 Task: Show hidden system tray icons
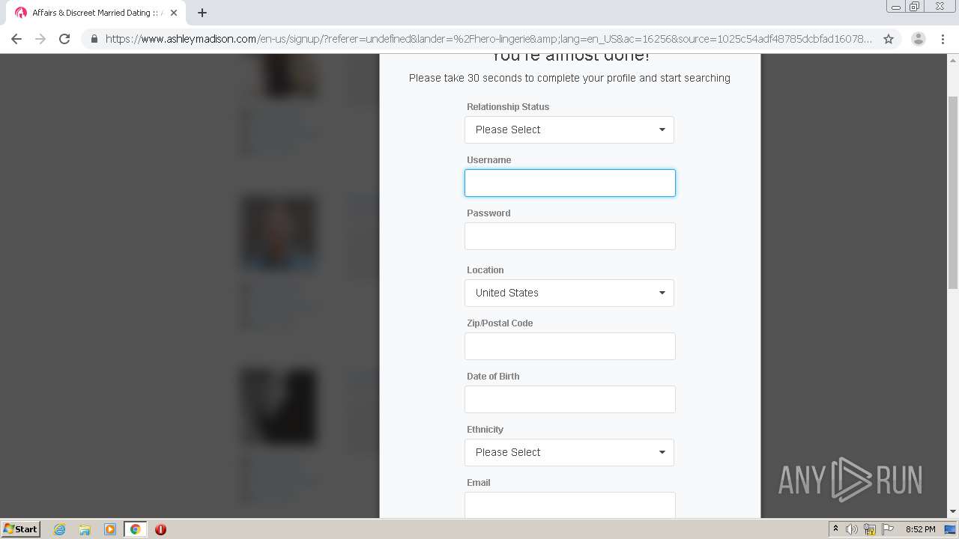pos(835,529)
